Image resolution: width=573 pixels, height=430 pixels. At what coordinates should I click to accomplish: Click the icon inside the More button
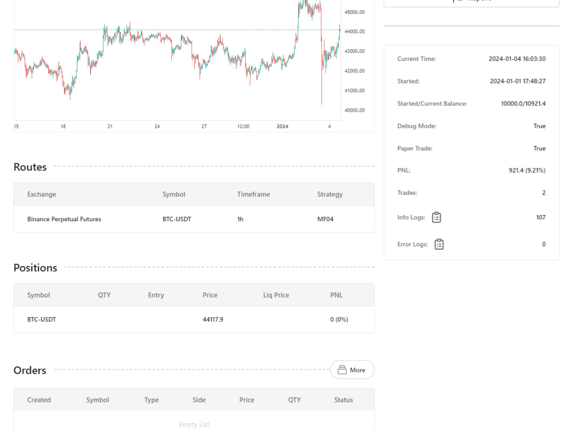tap(342, 370)
